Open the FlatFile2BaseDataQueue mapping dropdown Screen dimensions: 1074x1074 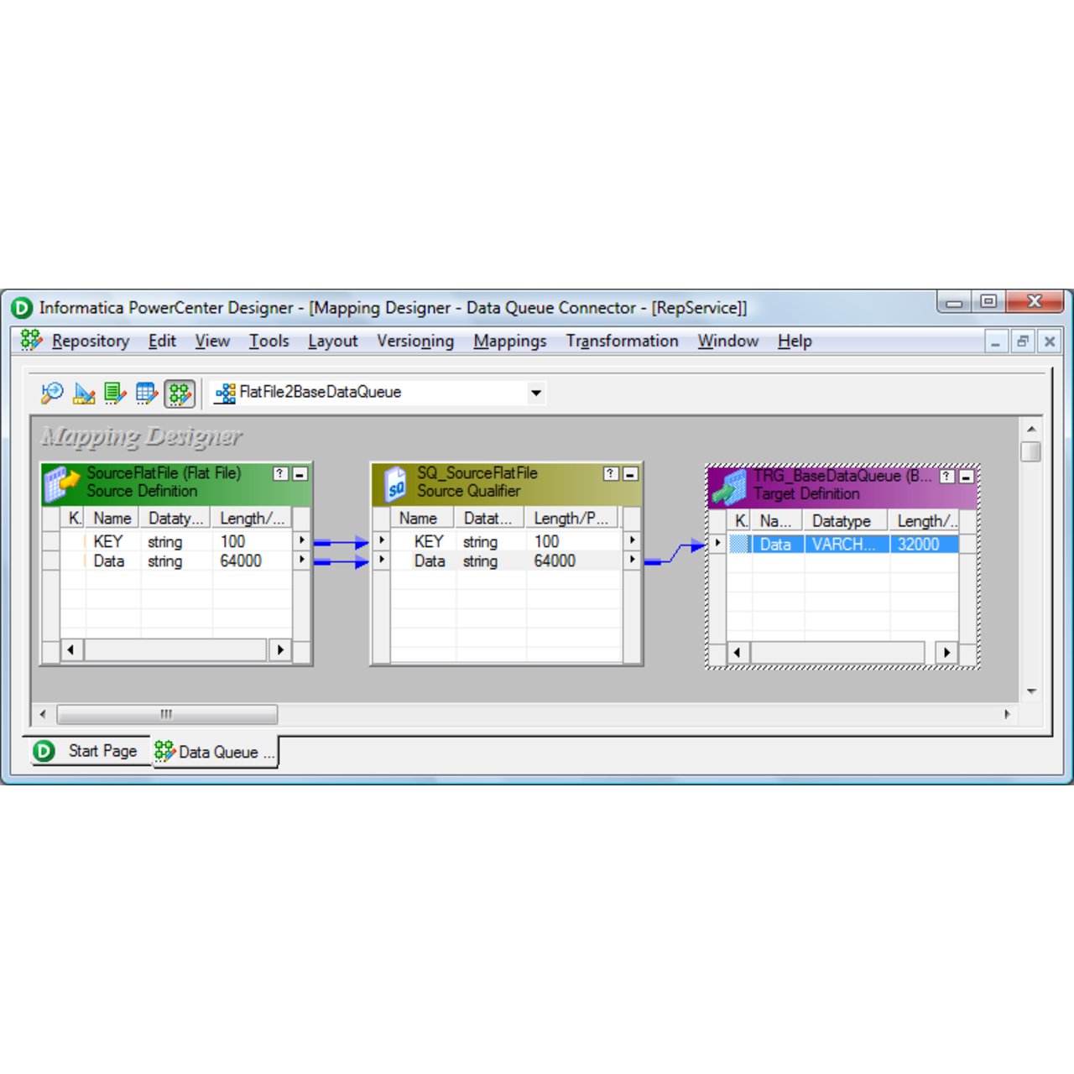tap(536, 392)
